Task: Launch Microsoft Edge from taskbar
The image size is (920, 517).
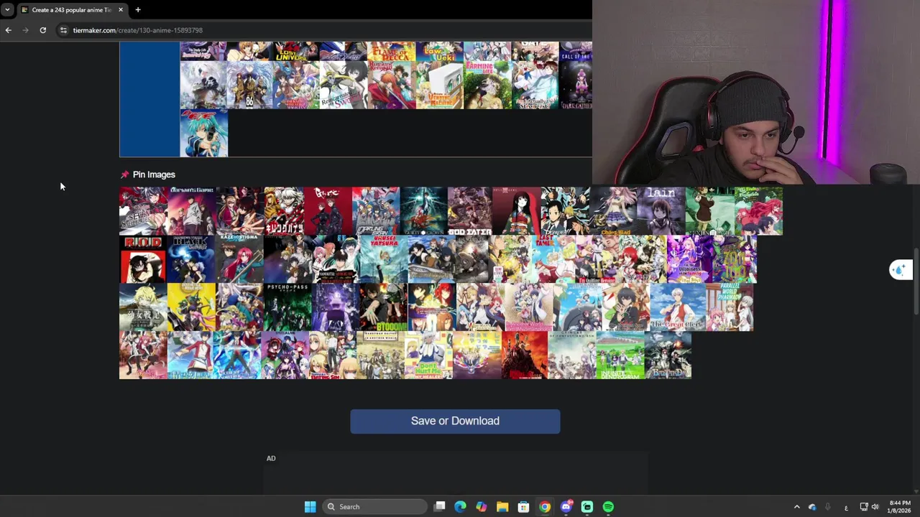Action: [x=461, y=507]
